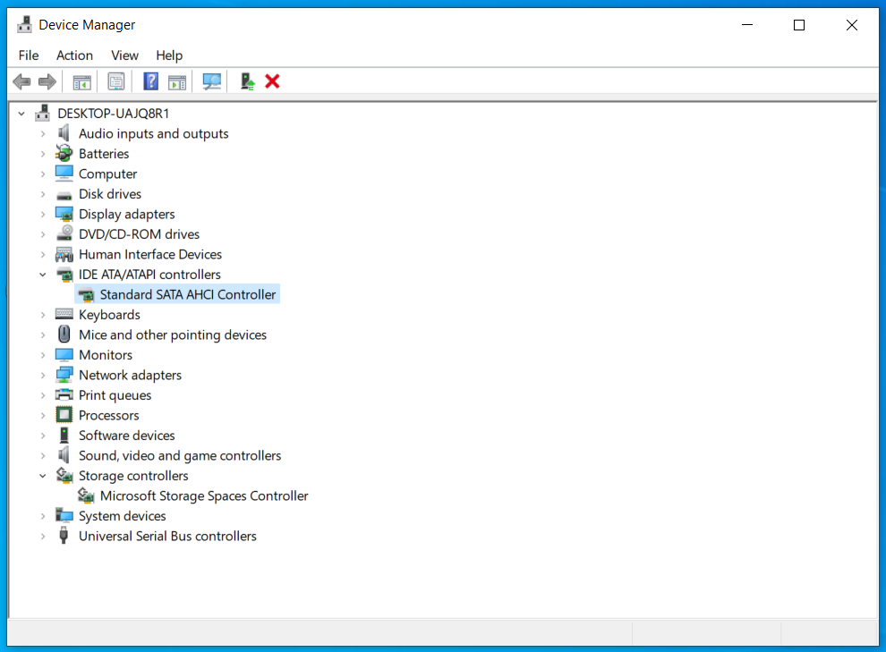Image resolution: width=886 pixels, height=652 pixels.
Task: Click Show/Hide Console Tree toolbar icon
Action: 82,81
